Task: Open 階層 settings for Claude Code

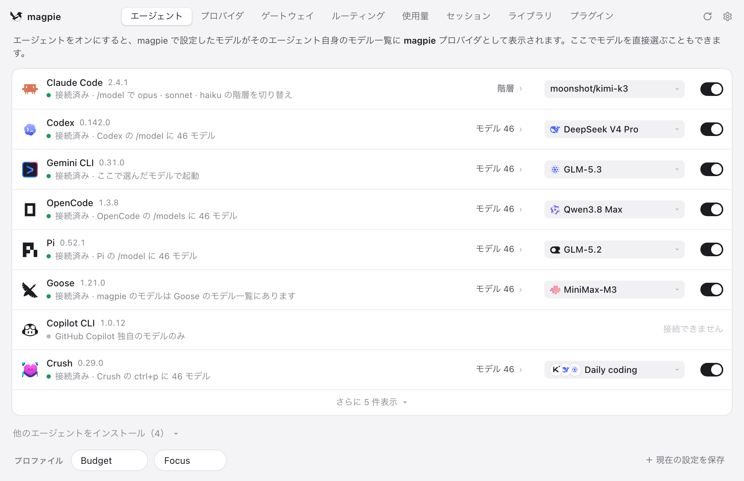Action: point(510,89)
